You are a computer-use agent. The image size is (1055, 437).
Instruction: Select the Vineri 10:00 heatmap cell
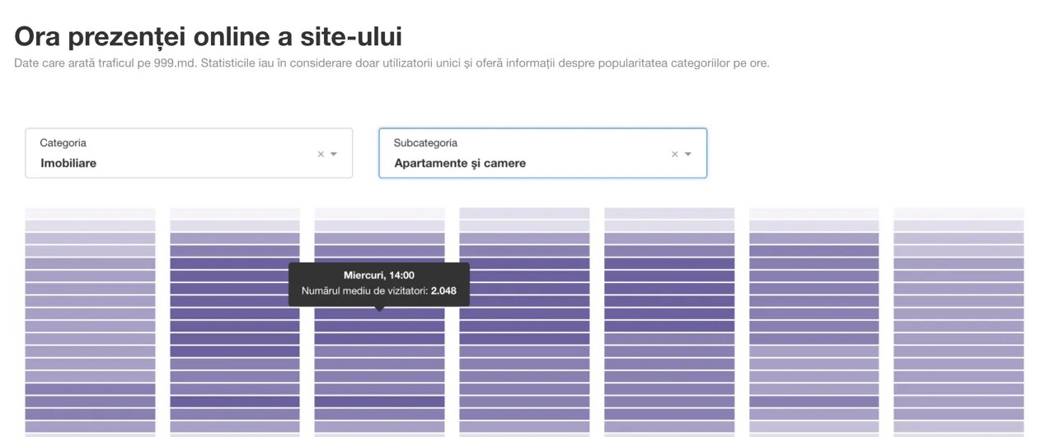pyautogui.click(x=669, y=263)
